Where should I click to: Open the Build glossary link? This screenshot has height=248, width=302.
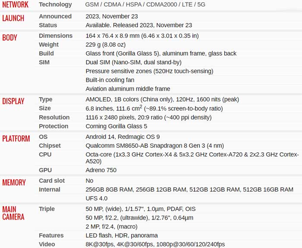pyautogui.click(x=46, y=53)
